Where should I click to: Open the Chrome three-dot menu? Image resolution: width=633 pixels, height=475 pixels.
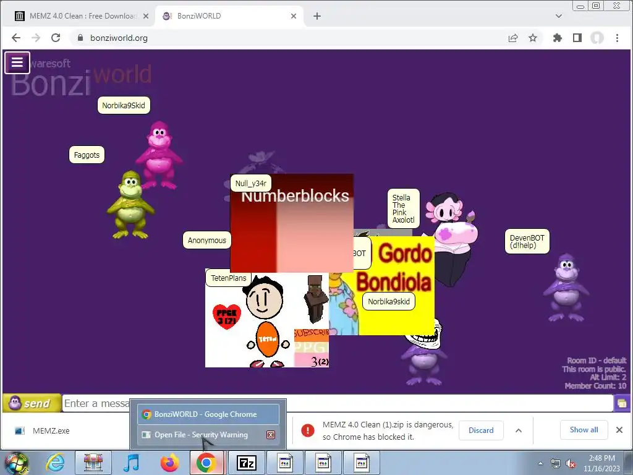pyautogui.click(x=617, y=38)
